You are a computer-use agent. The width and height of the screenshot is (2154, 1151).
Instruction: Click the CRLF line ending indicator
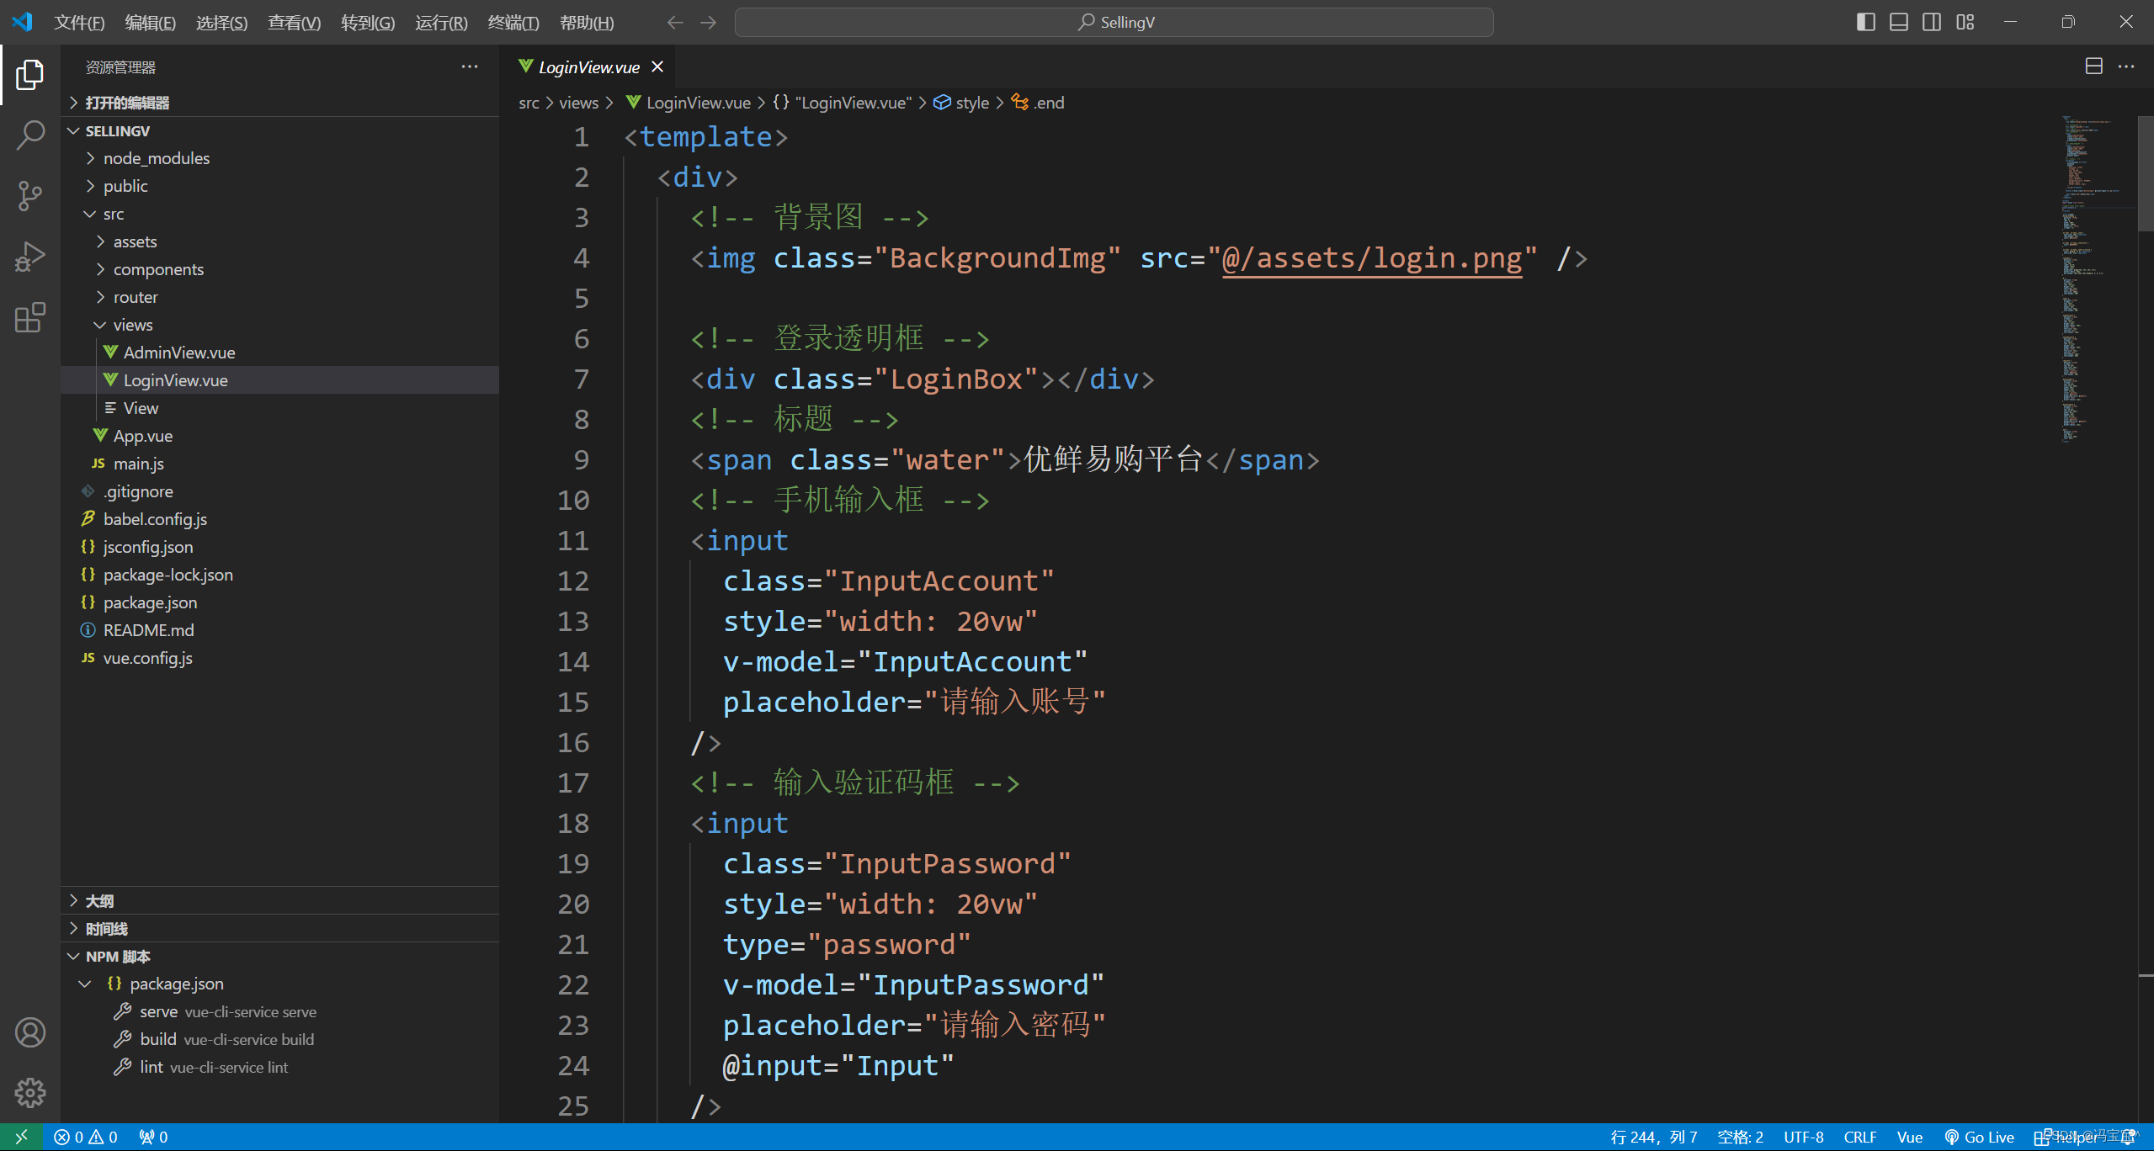1859,1138
